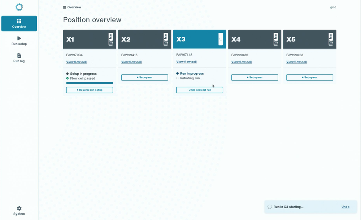Open System settings gear icon
This screenshot has height=220, width=361.
(19, 208)
